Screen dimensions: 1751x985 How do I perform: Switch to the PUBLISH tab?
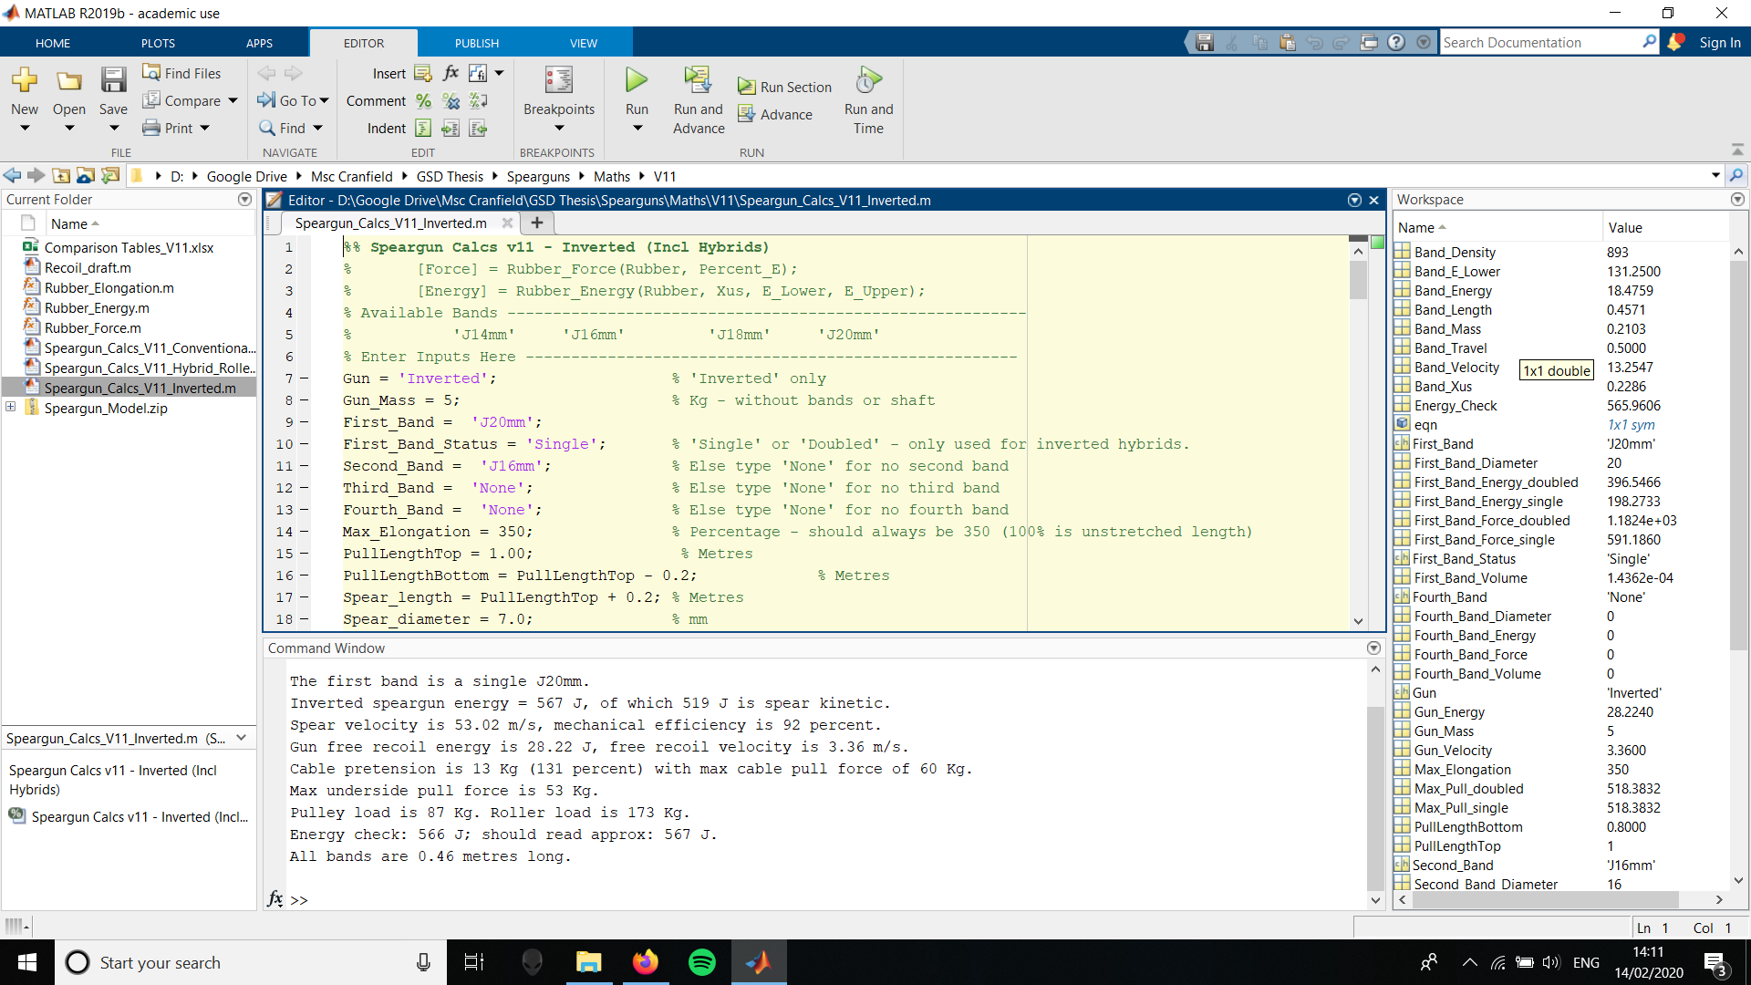pyautogui.click(x=477, y=43)
